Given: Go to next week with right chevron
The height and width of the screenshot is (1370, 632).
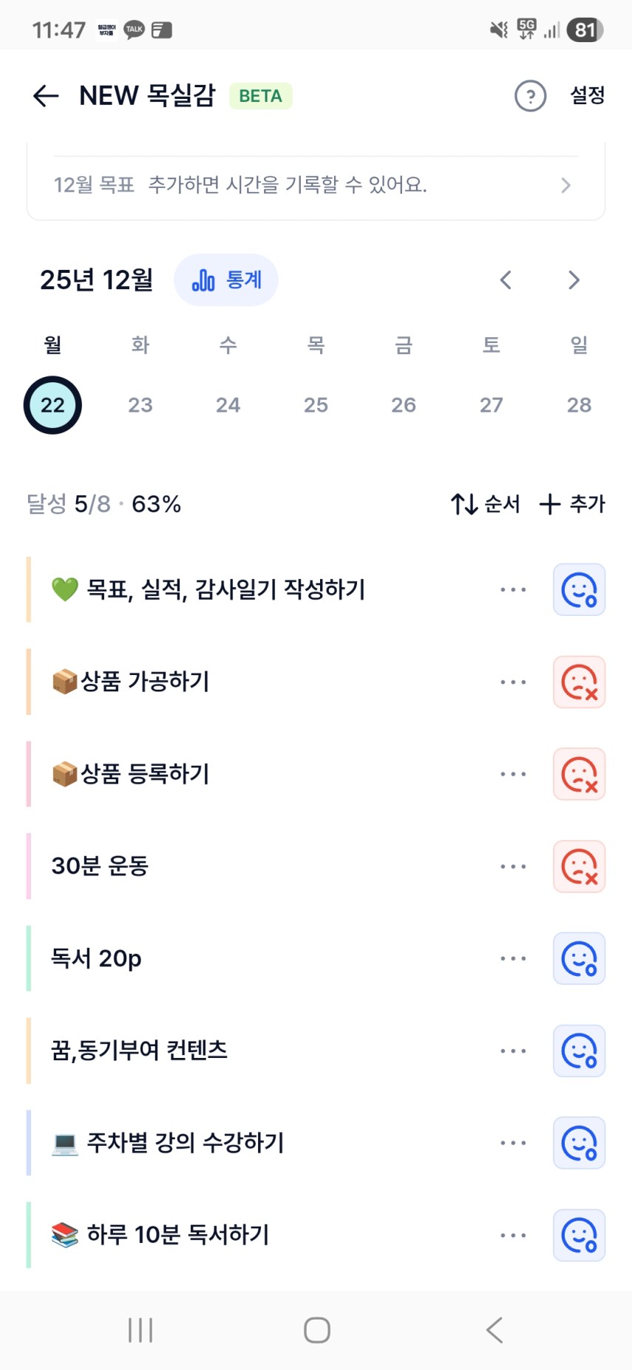Looking at the screenshot, I should click(574, 280).
